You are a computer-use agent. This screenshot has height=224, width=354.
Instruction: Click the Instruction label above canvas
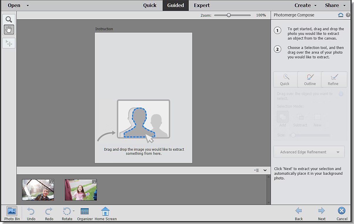(104, 29)
